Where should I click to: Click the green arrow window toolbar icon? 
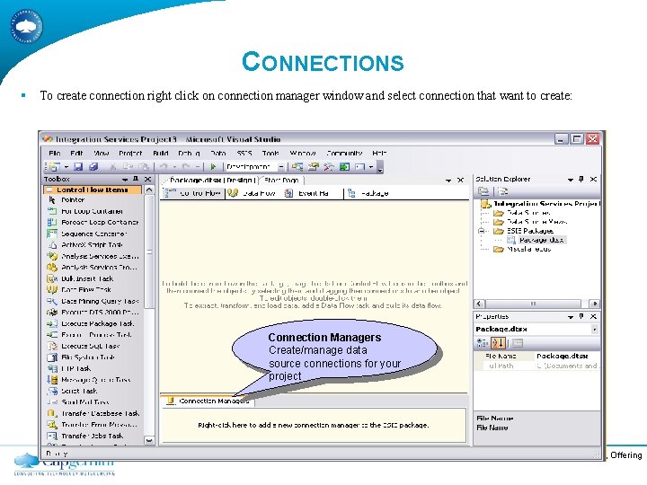click(344, 167)
